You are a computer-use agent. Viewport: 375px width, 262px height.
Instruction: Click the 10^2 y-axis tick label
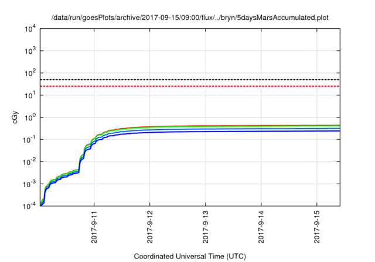tap(30, 73)
